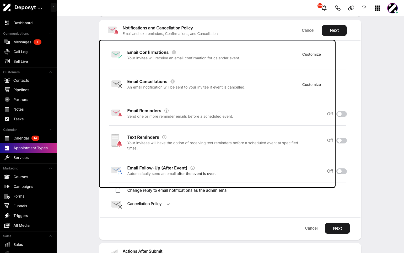404x253 pixels.
Task: Check the admin email reply checkbox
Action: 118,190
